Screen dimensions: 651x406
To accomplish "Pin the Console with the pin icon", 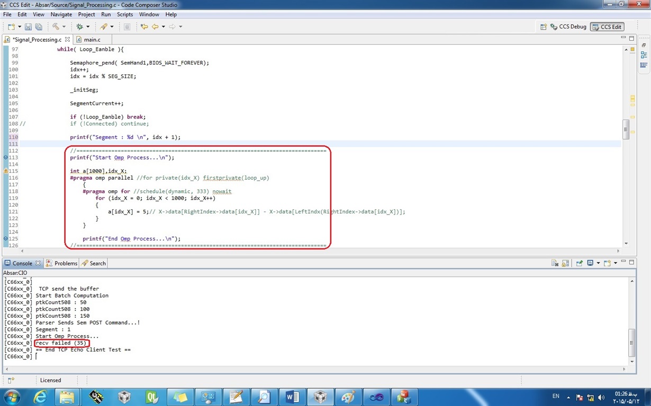I will (580, 263).
